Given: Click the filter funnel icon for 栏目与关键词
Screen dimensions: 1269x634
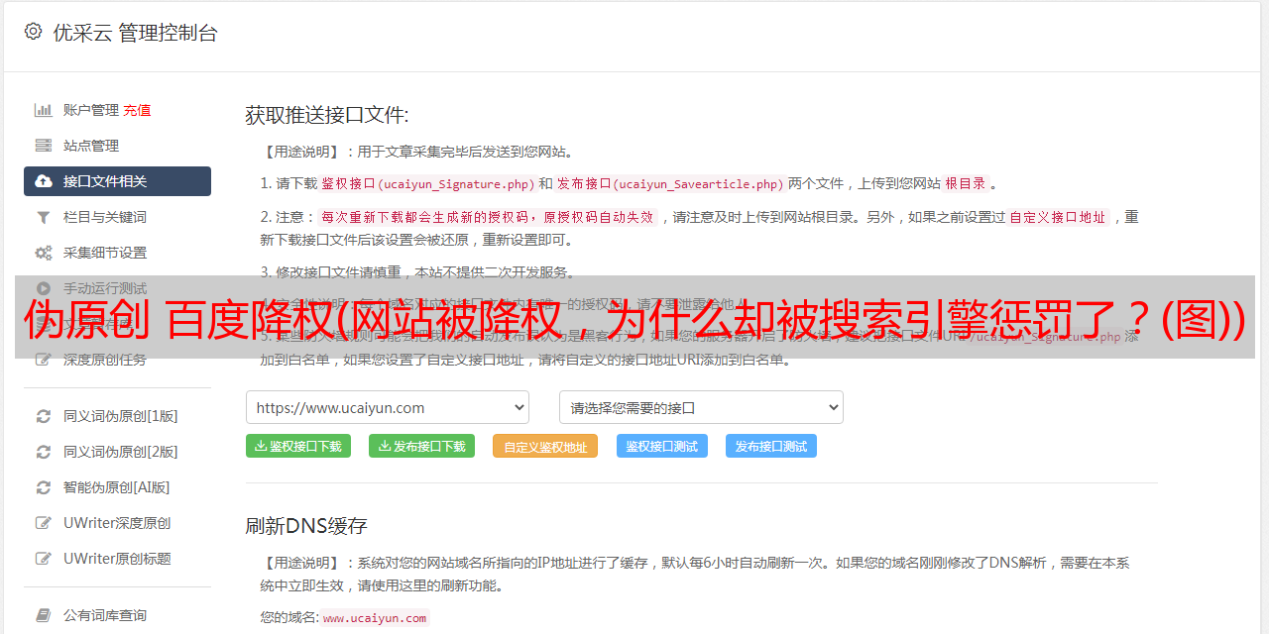Looking at the screenshot, I should click(x=43, y=217).
